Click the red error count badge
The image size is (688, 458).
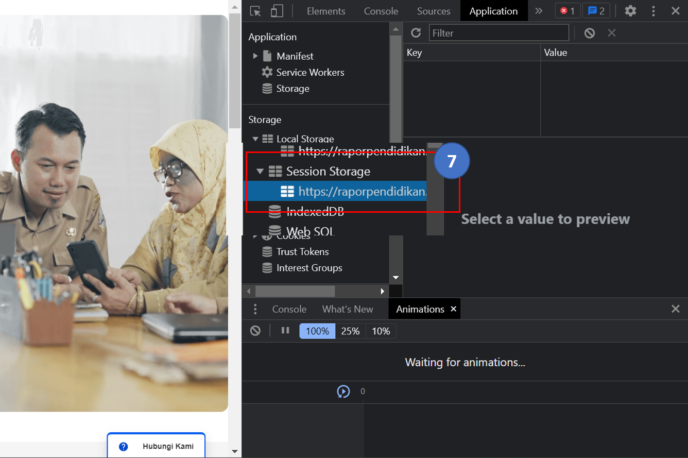[567, 11]
